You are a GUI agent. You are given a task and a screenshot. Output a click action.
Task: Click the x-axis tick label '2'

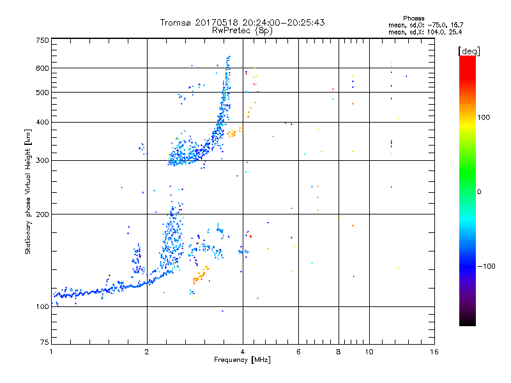[x=147, y=352]
